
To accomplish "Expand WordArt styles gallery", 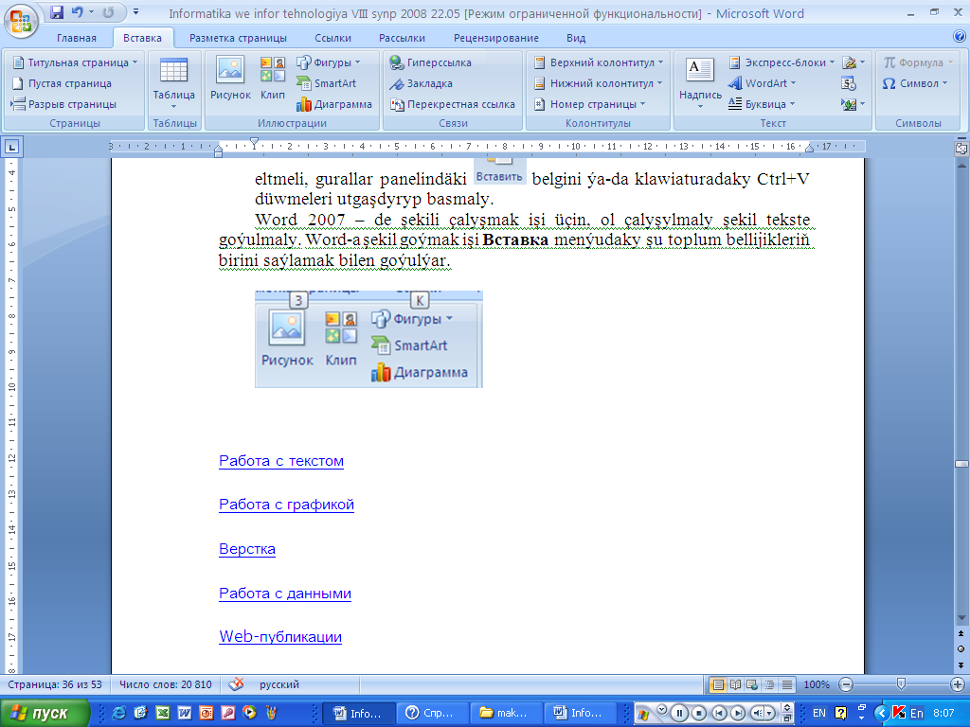I will point(763,83).
